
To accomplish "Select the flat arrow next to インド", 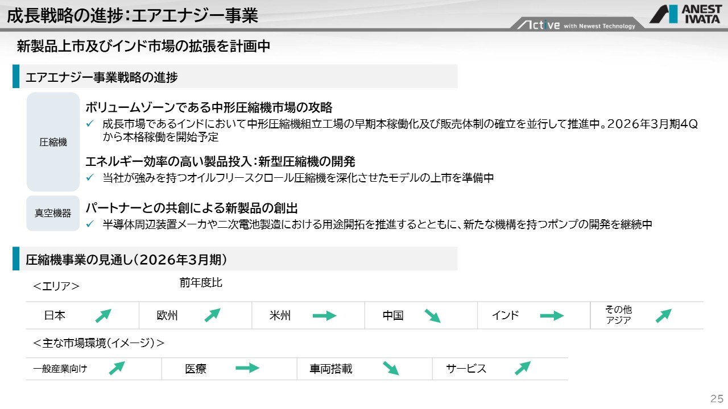I will pyautogui.click(x=551, y=316).
